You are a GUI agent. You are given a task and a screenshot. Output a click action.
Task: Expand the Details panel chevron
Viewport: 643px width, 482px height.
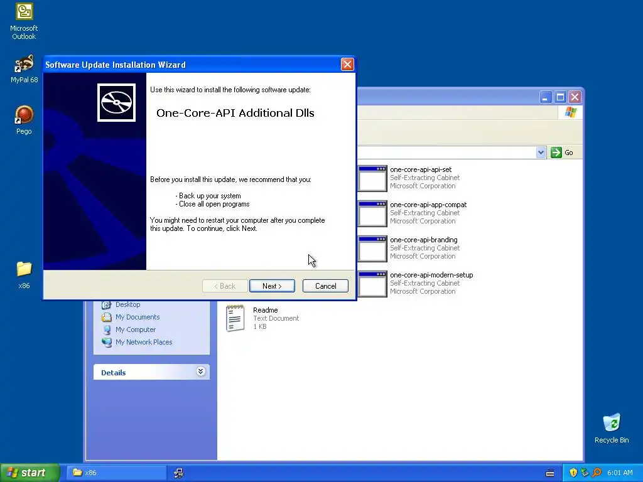[x=200, y=372]
